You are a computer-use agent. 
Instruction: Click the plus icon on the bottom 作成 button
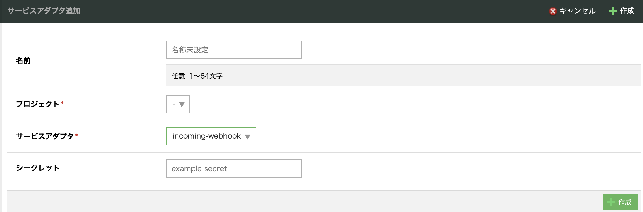[x=611, y=202]
